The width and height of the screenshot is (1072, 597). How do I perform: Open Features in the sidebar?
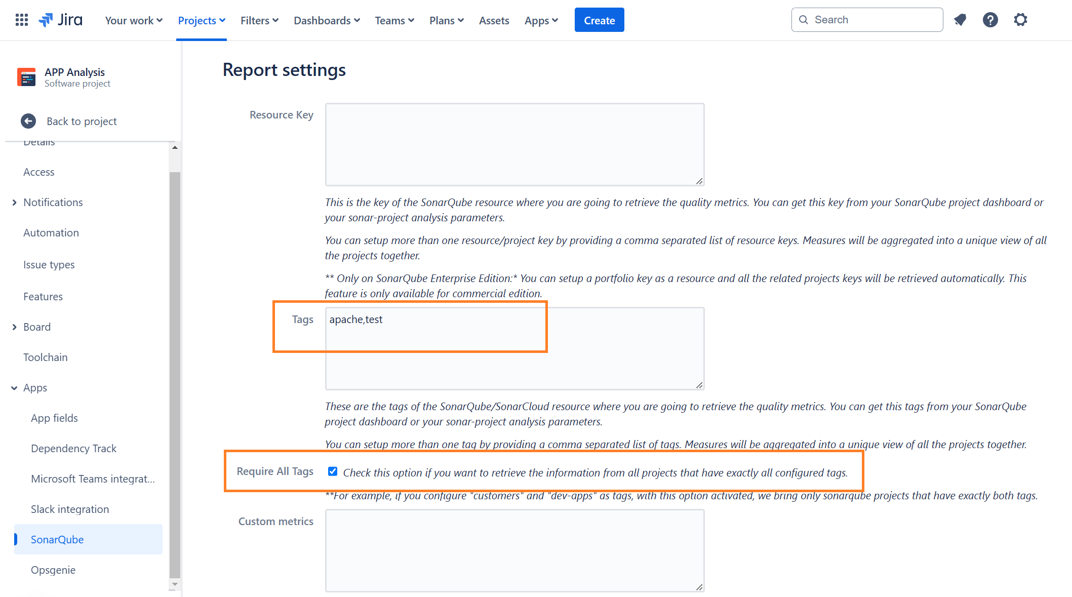(x=43, y=296)
